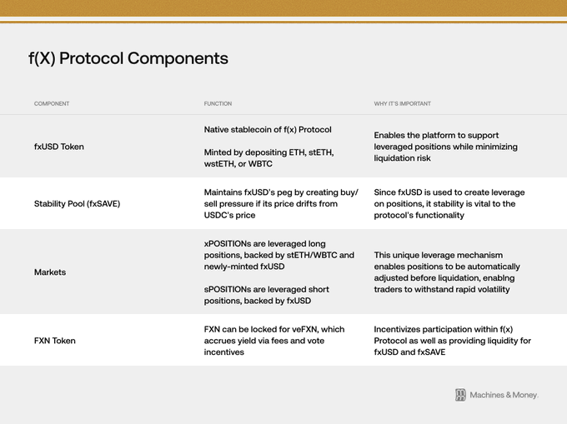Click the 'Since fxUSD is used' explanation
The height and width of the screenshot is (424, 567).
coord(449,204)
